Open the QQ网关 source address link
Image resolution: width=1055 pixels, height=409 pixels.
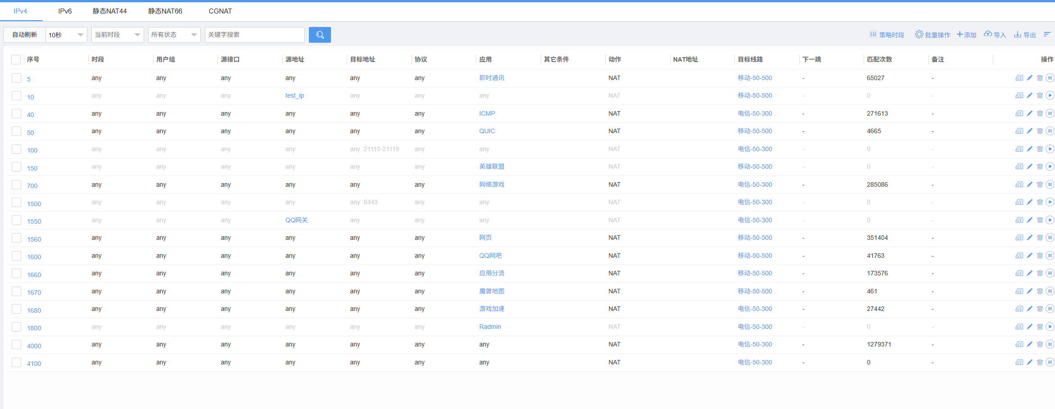[296, 220]
